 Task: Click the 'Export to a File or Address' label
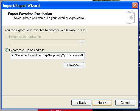pyautogui.click(x=27, y=50)
